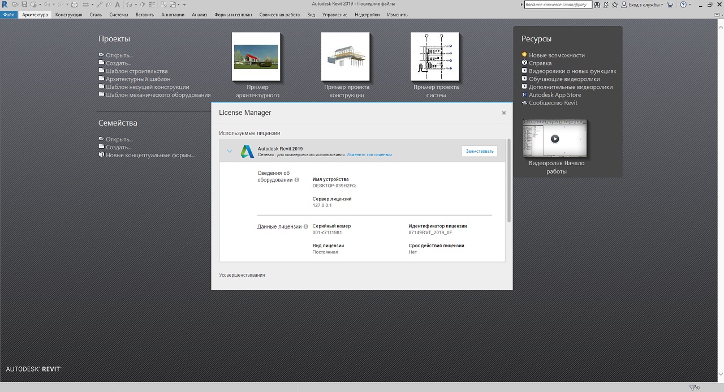Play the Видеоролик Начало работы video
The width and height of the screenshot is (724, 392).
pos(555,139)
